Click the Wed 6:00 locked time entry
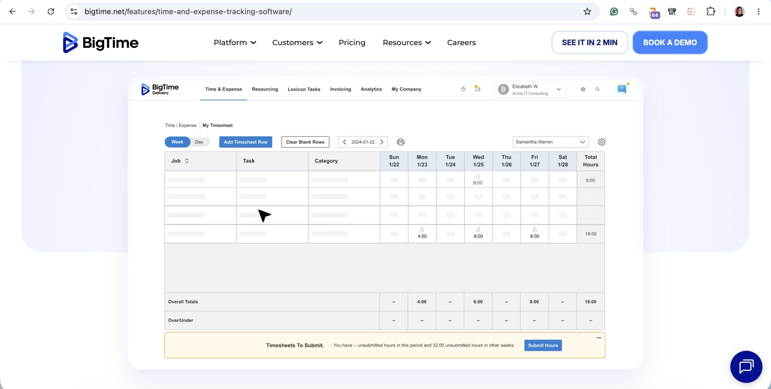Screen dimensions: 771x389 pos(478,233)
